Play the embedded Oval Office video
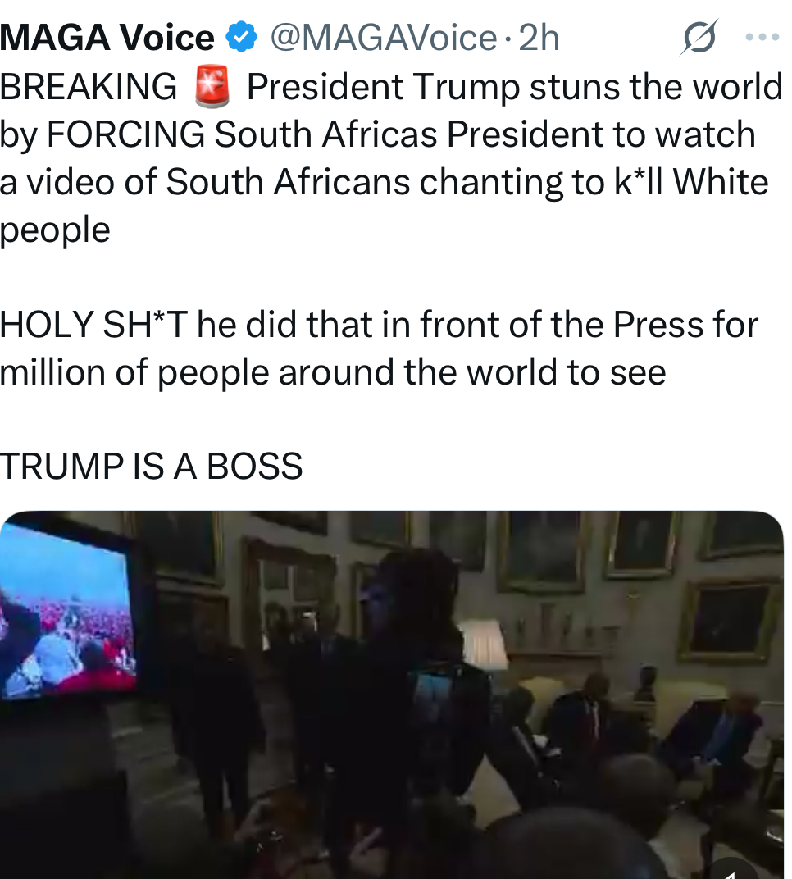The height and width of the screenshot is (879, 792). pos(391,695)
